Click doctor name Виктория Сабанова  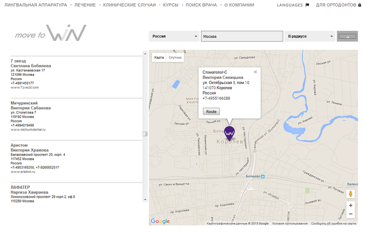(x=30, y=108)
